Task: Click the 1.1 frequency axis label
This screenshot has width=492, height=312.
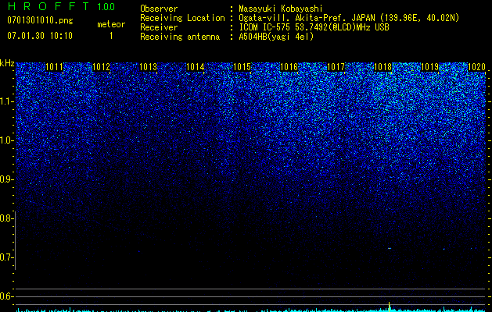Action: (x=5, y=101)
